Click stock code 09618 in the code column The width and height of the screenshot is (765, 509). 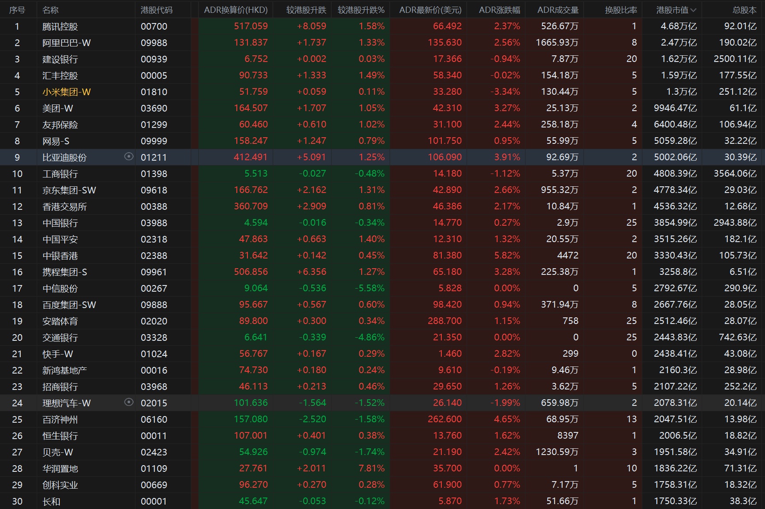[x=154, y=190]
